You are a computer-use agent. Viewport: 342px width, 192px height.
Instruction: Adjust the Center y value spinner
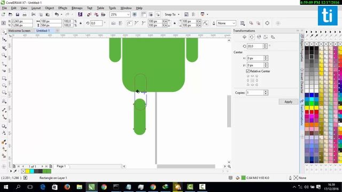[266, 65]
